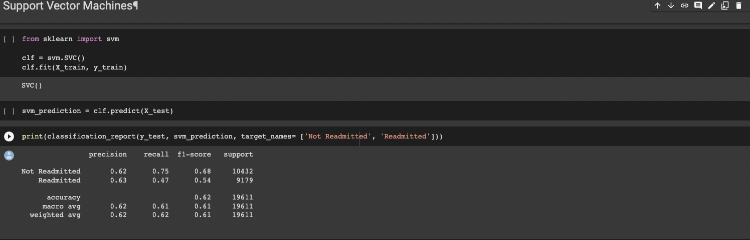Copy link to cell with chain icon
This screenshot has width=750, height=240.
tap(684, 5)
